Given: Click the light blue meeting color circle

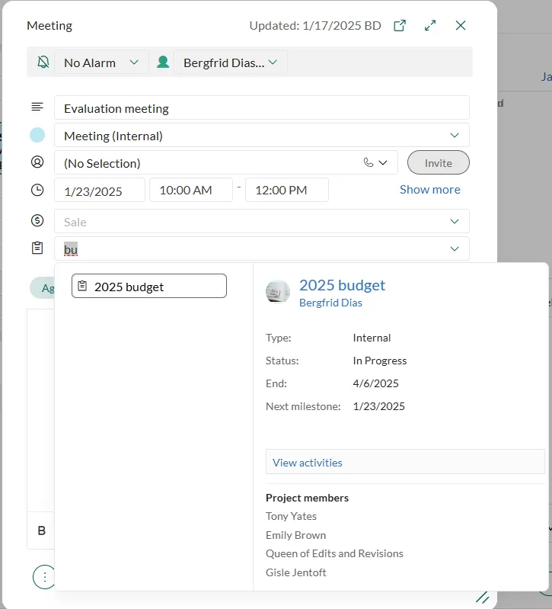Looking at the screenshot, I should [x=37, y=136].
